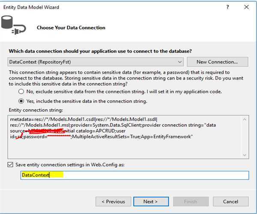Click the connection string scrollbar up arrow
Image resolution: width=257 pixels, height=214 pixels.
(x=245, y=120)
